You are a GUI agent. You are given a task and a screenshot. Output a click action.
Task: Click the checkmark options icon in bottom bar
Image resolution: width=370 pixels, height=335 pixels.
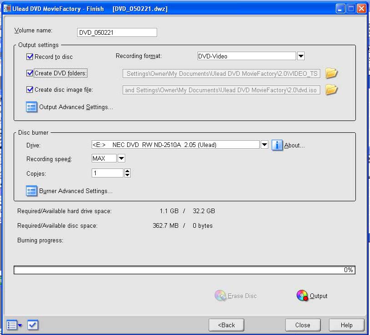click(x=32, y=325)
